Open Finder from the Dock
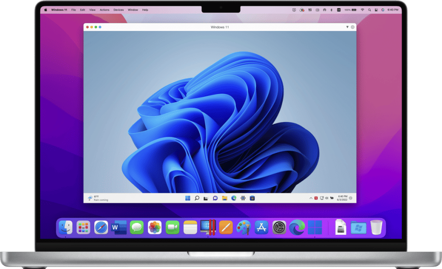The width and height of the screenshot is (442, 269). [x=66, y=227]
